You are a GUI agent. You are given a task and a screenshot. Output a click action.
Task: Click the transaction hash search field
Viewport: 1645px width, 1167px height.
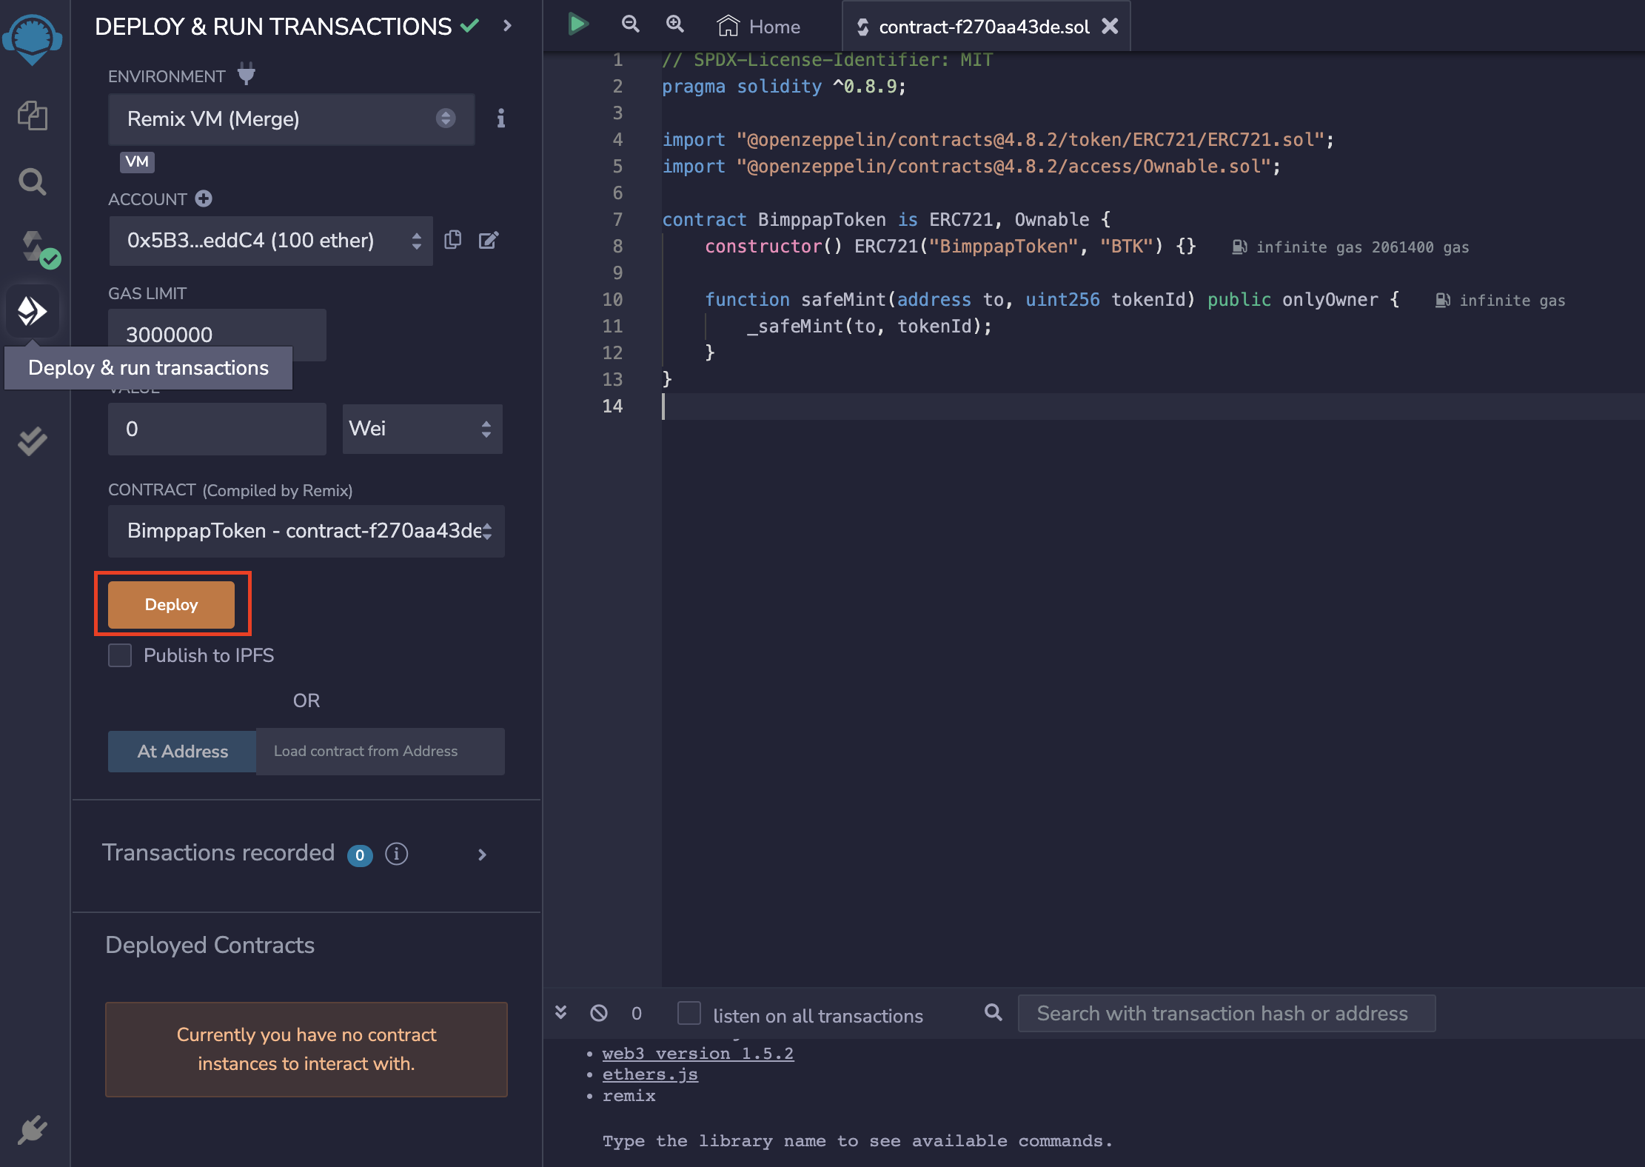click(x=1226, y=1014)
